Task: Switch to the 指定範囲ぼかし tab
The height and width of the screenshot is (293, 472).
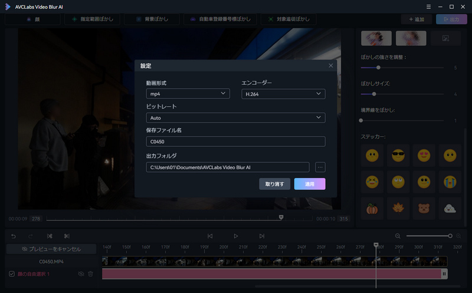Action: (93, 19)
